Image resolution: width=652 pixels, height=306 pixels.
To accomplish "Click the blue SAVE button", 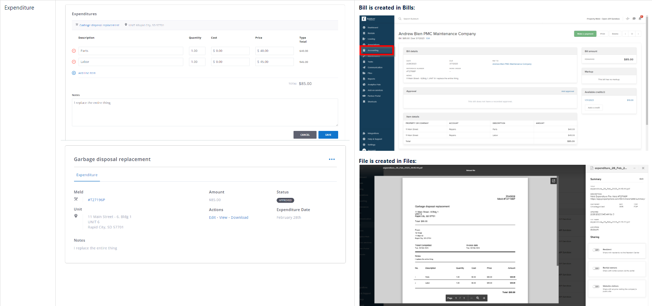I will click(328, 135).
